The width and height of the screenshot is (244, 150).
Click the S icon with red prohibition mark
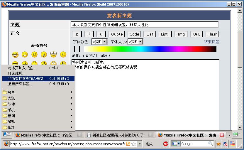225,144
